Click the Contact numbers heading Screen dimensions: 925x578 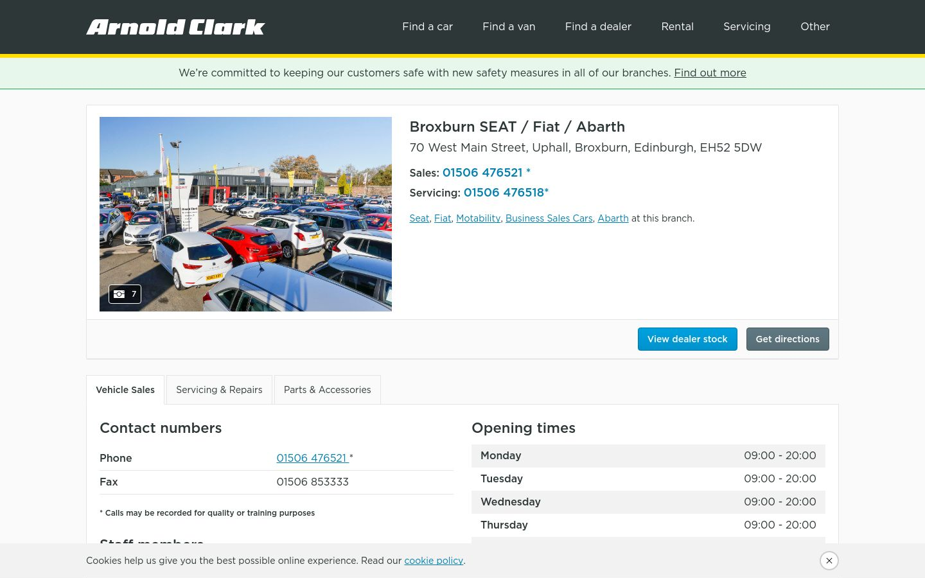coord(161,428)
